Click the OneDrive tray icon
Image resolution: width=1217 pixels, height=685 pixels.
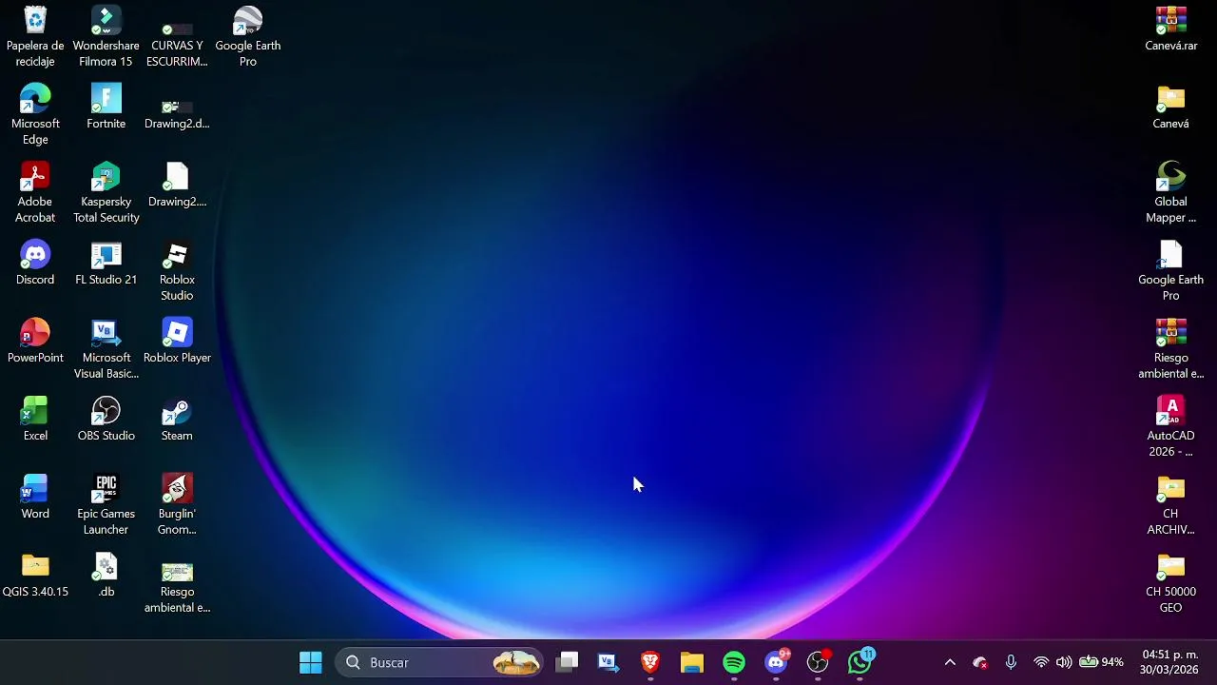[980, 662]
